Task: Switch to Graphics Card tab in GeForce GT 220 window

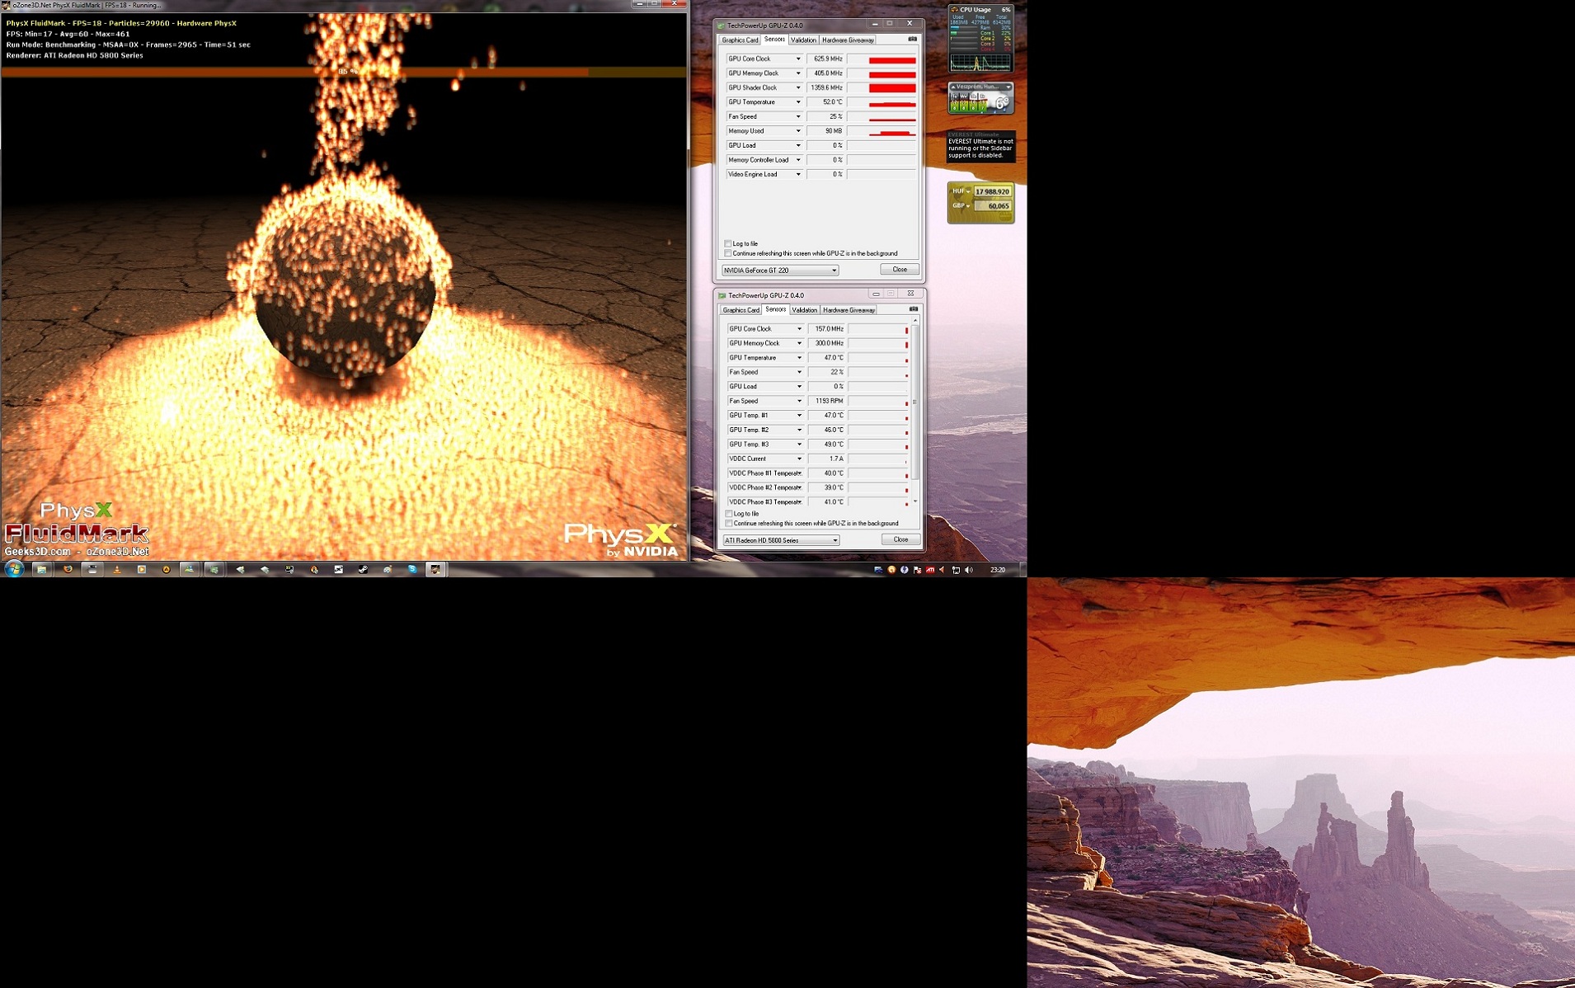Action: [740, 40]
